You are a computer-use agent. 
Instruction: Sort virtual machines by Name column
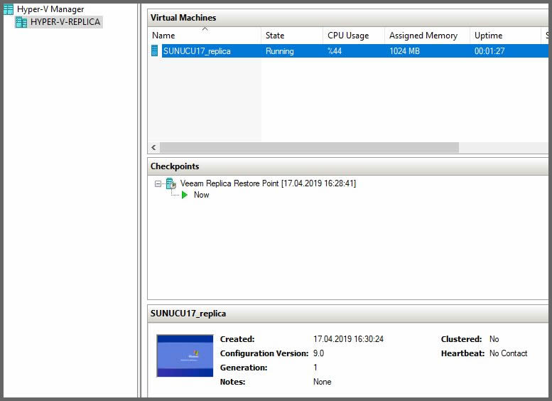[204, 36]
